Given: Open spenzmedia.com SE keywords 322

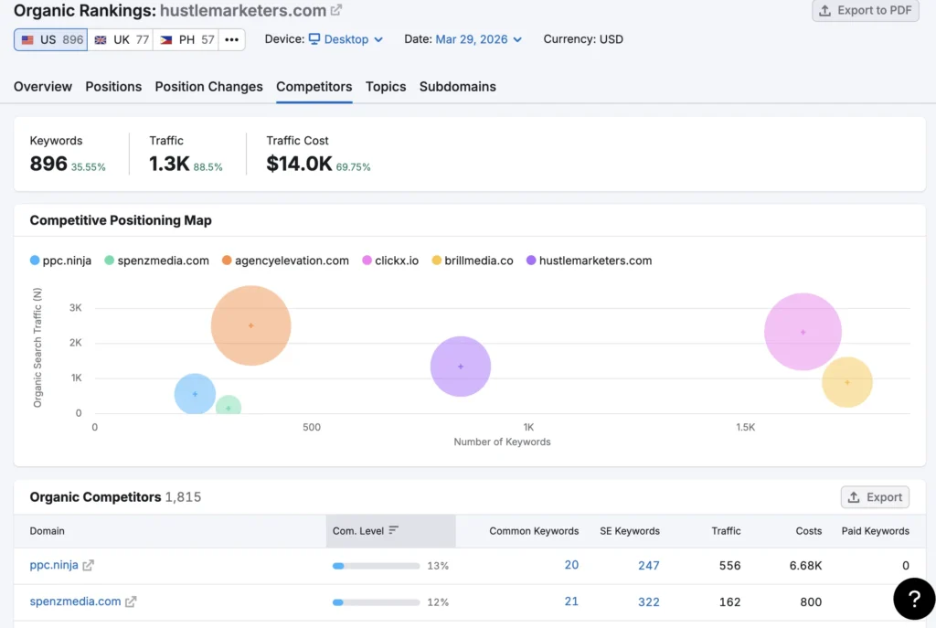Looking at the screenshot, I should pos(648,601).
